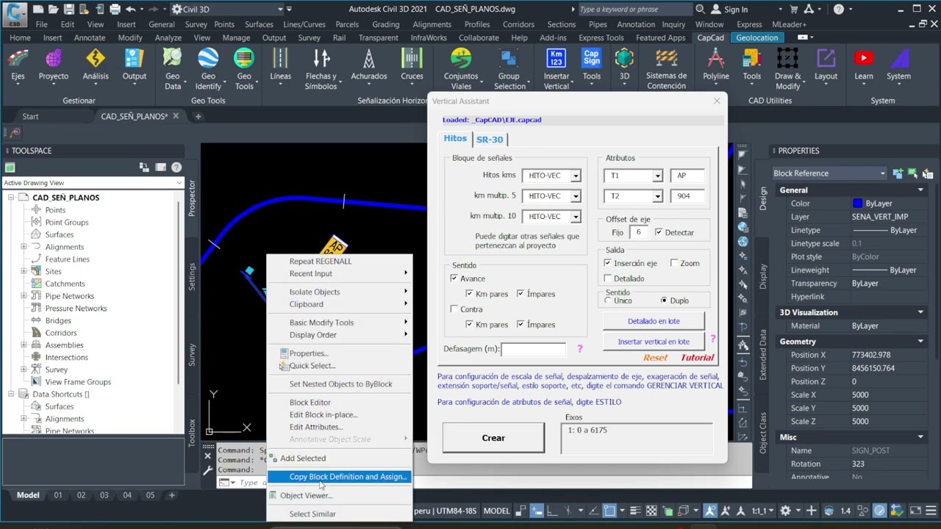Click Detallado en lote button
The height and width of the screenshot is (529, 941).
click(x=654, y=321)
